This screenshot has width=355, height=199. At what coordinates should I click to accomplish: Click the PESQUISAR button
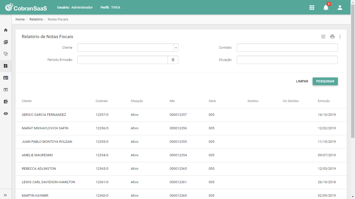point(325,81)
